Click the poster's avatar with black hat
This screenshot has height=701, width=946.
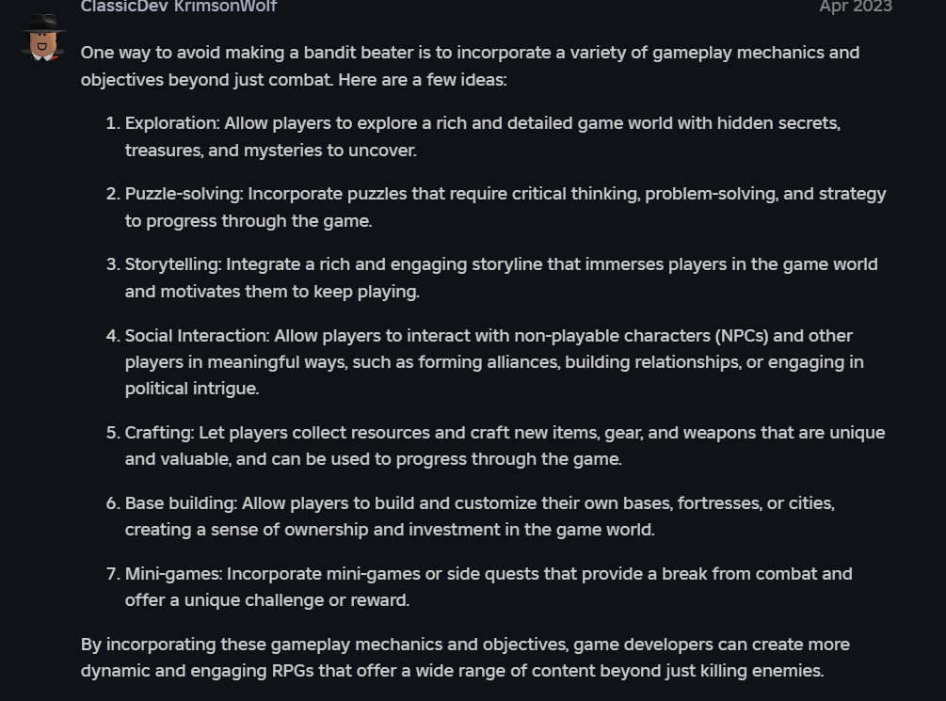[41, 38]
